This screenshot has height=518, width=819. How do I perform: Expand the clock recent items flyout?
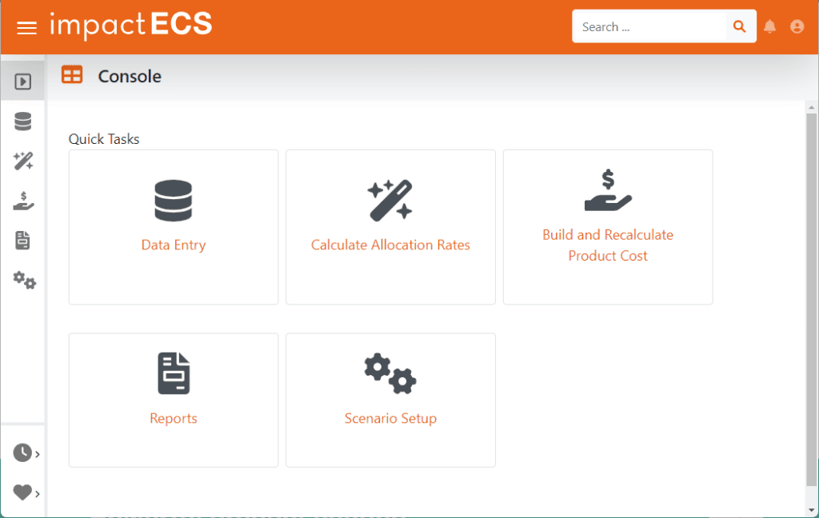tap(26, 453)
